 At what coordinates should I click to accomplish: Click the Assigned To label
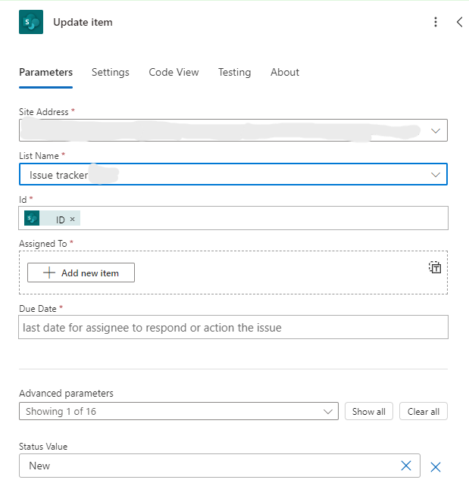point(43,244)
